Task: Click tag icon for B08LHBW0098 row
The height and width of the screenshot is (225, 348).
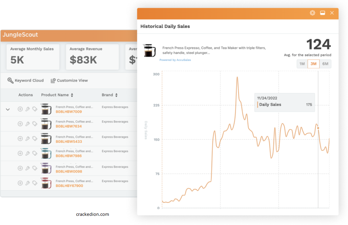Action: (35, 168)
